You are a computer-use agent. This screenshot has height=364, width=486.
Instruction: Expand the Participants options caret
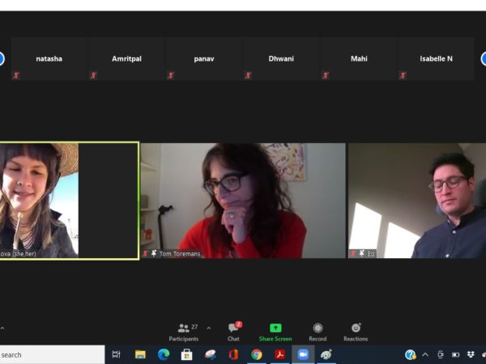pyautogui.click(x=209, y=328)
